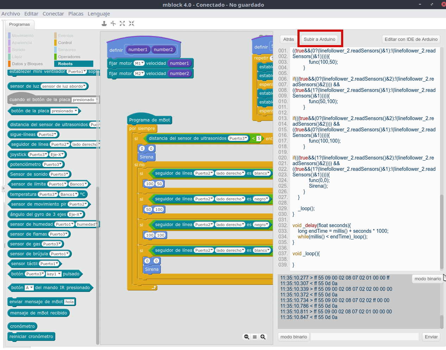
Task: Click the serial message input field
Action: click(x=364, y=337)
